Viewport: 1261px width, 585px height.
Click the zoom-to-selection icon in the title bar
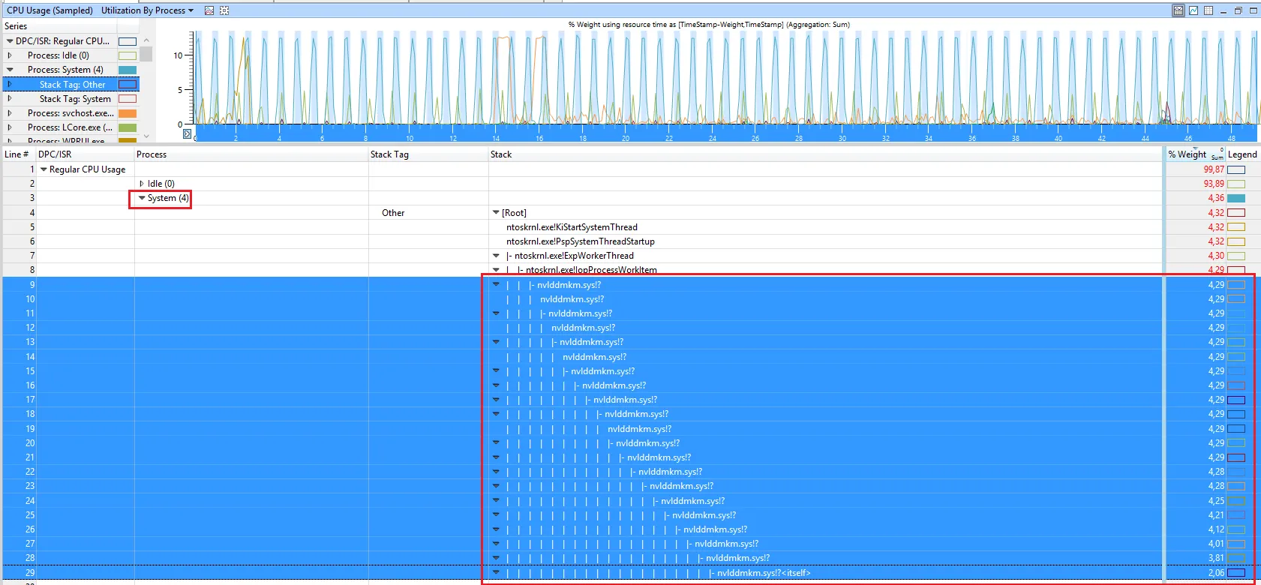point(224,10)
